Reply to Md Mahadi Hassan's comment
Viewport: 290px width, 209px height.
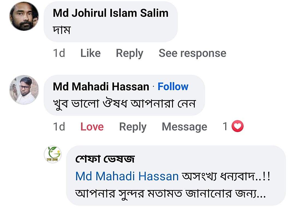[133, 127]
